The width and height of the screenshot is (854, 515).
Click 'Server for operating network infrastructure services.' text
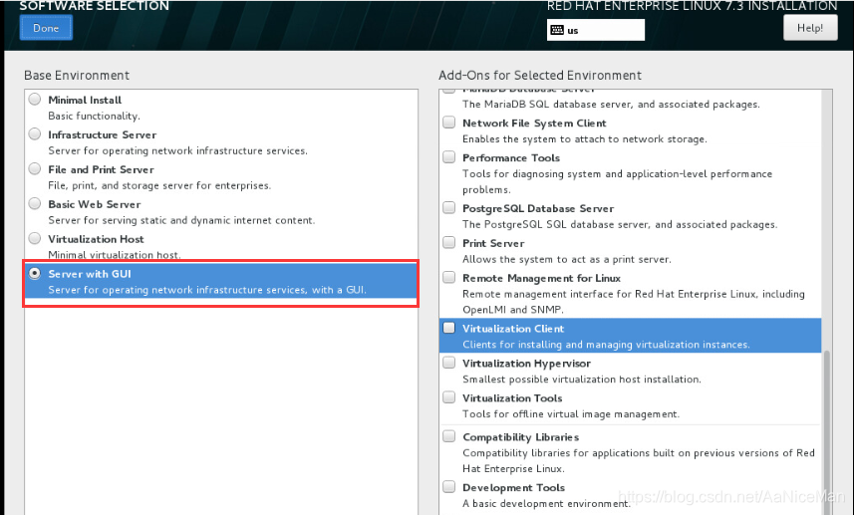pyautogui.click(x=178, y=150)
